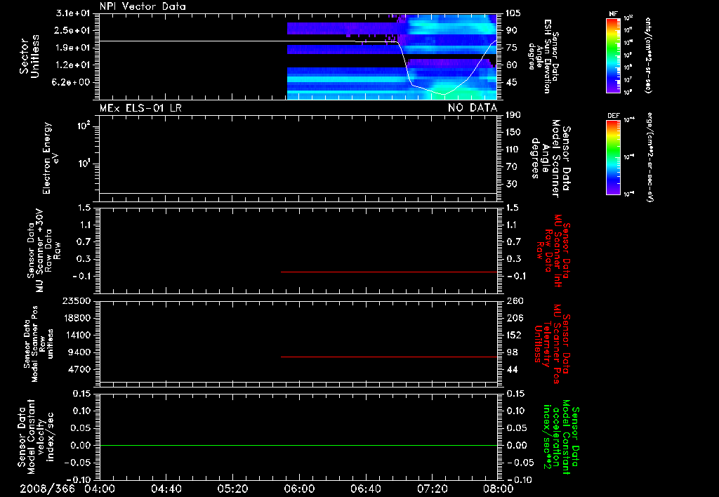This screenshot has width=719, height=497.
Task: Click the 150 scanner angle tick
Action: coord(513,132)
